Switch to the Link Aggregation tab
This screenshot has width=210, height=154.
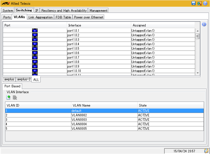41,17
